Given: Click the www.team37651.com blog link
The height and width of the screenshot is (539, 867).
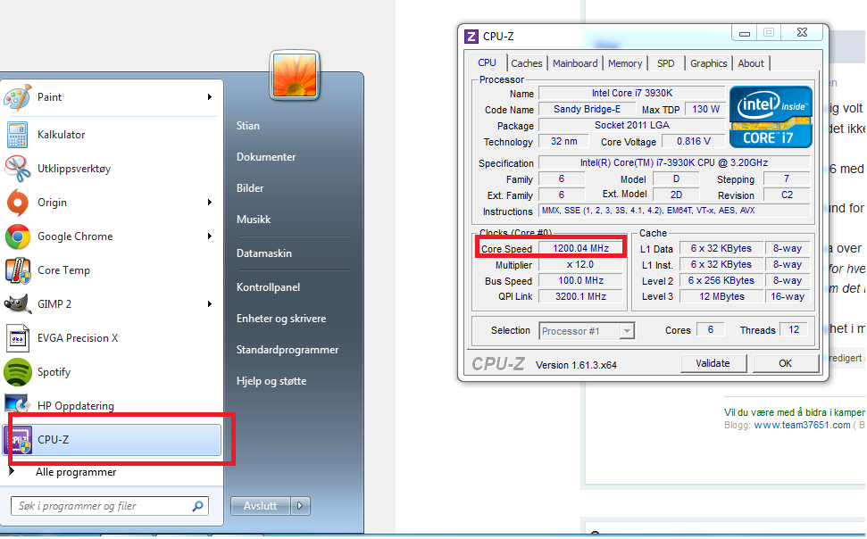Looking at the screenshot, I should 802,425.
